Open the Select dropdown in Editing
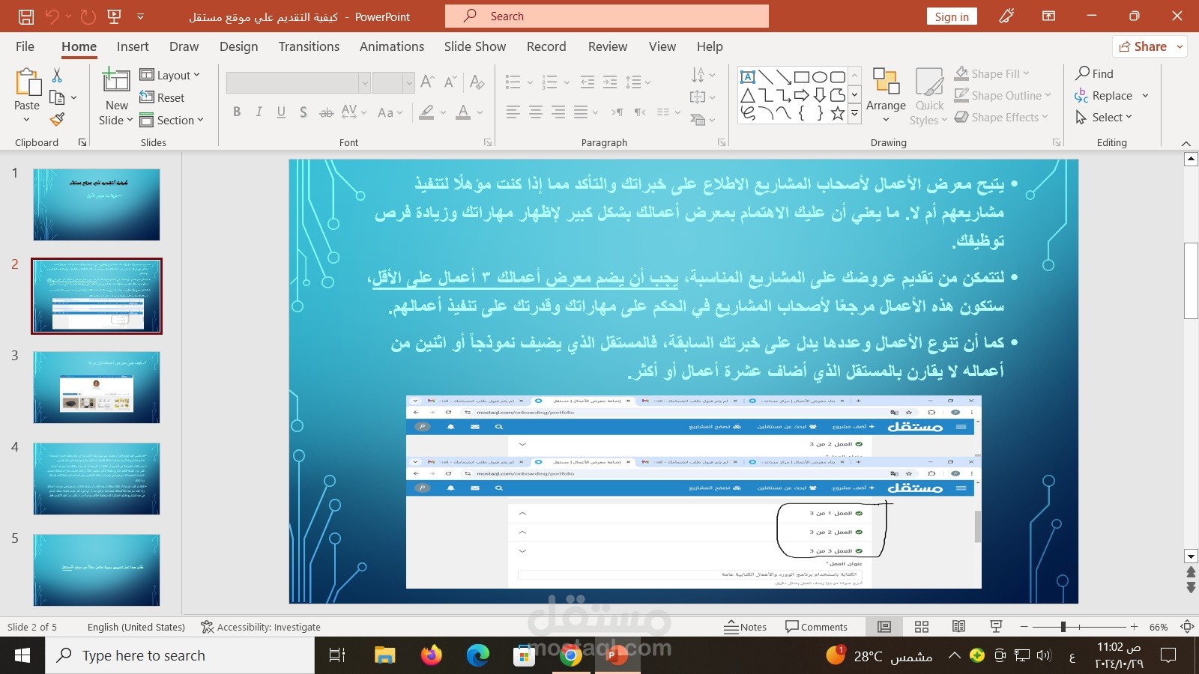 [x=1103, y=117]
